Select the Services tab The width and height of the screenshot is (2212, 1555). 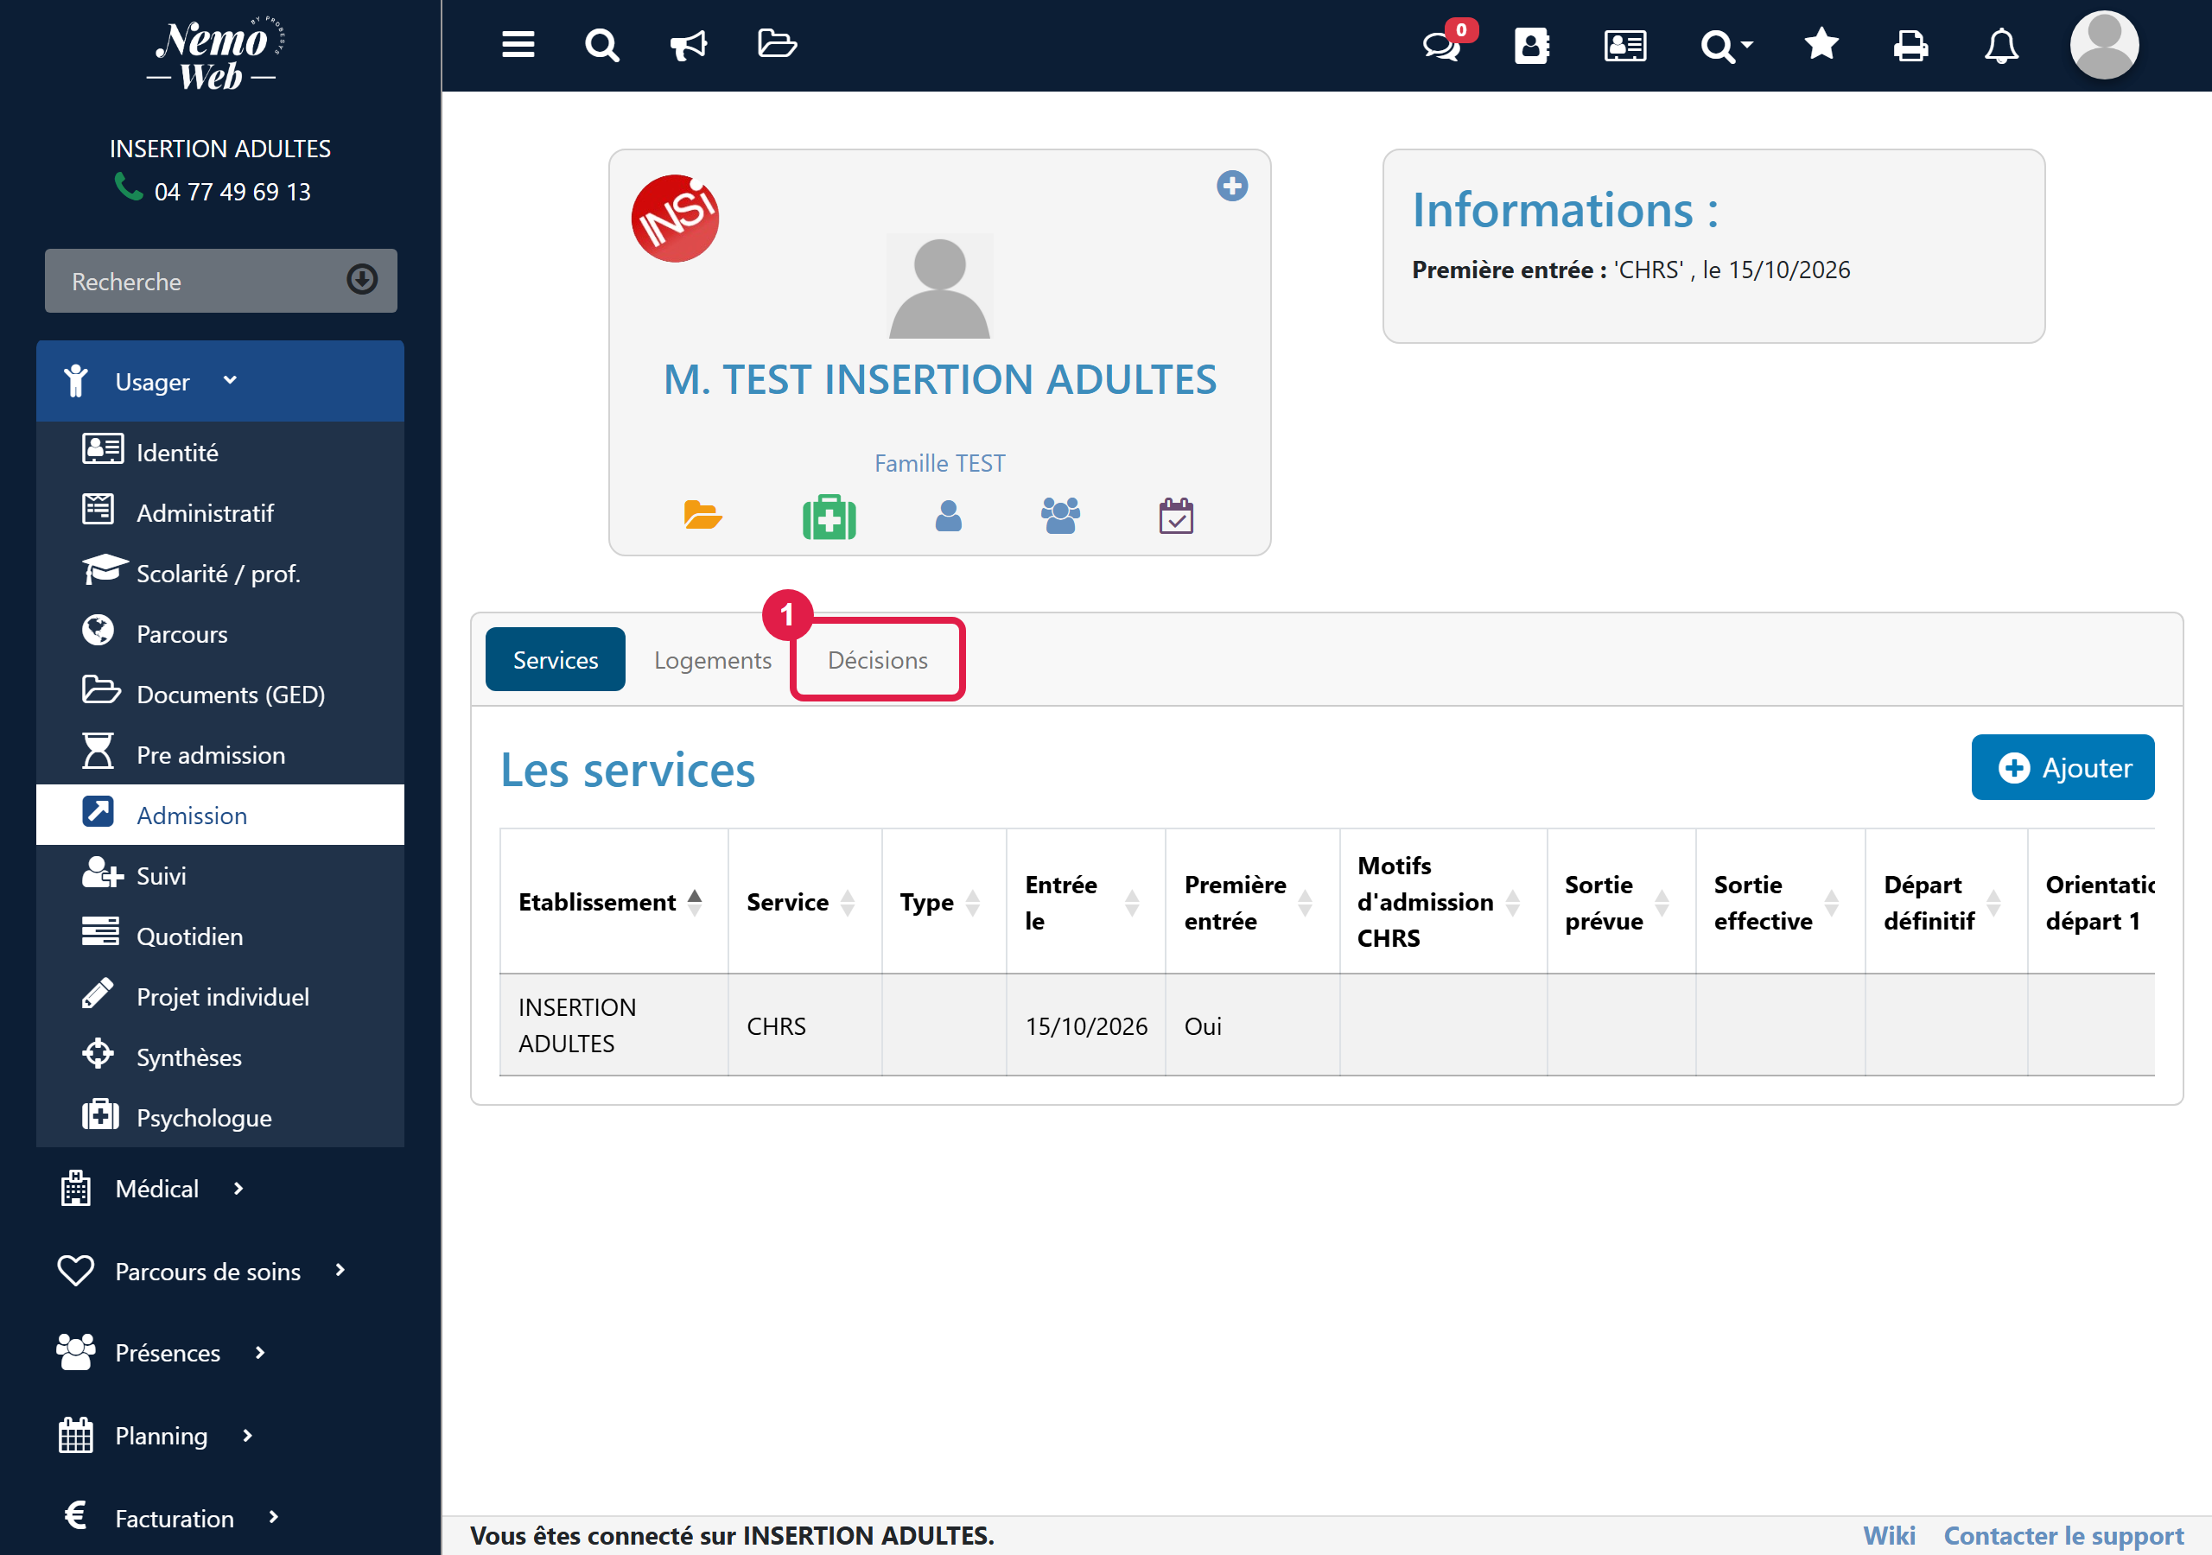[x=555, y=660]
